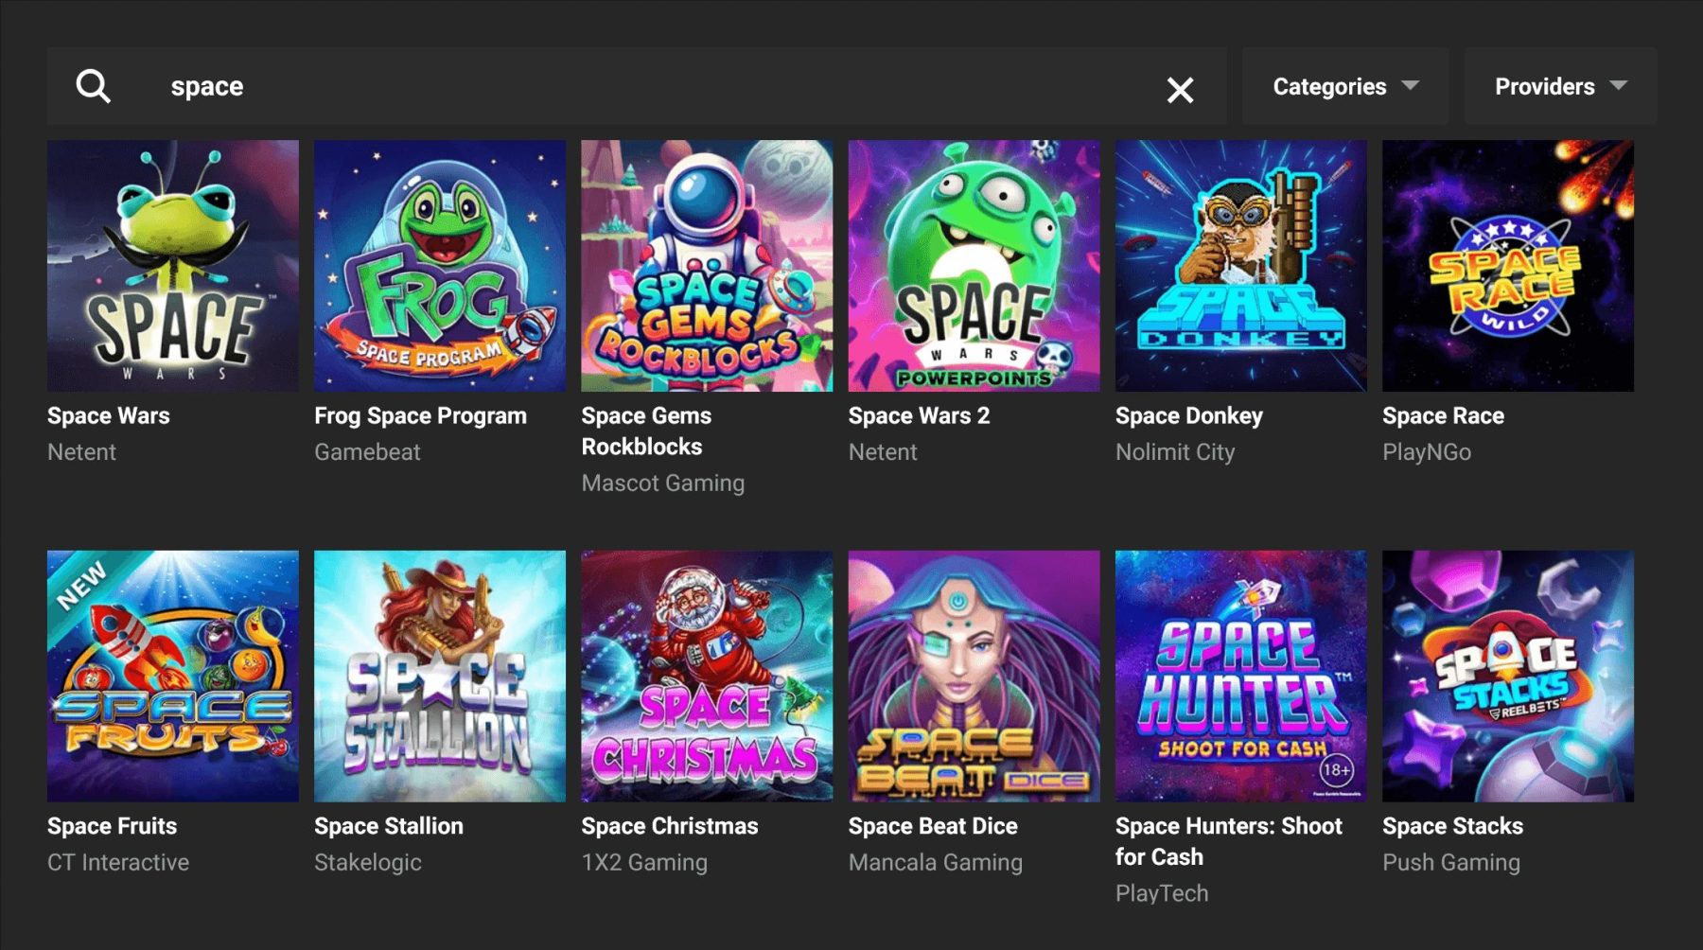The image size is (1703, 950).
Task: Select the Space Stallion game image
Action: coord(440,676)
